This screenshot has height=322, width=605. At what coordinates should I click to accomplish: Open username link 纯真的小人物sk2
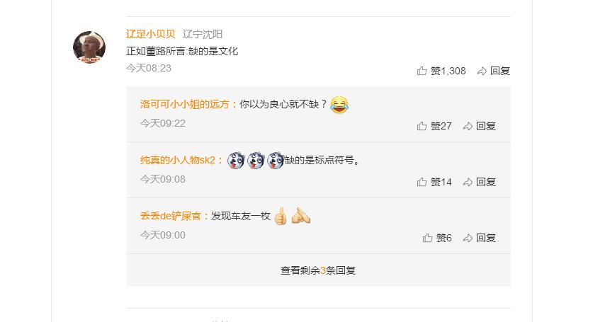[x=178, y=160]
